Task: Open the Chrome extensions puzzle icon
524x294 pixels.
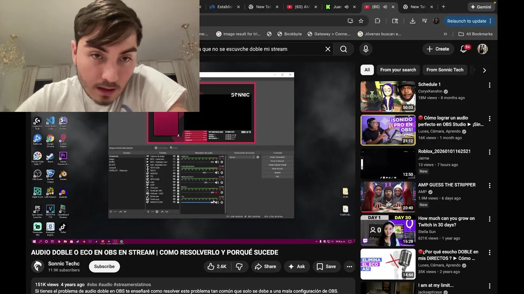Action: [x=377, y=21]
